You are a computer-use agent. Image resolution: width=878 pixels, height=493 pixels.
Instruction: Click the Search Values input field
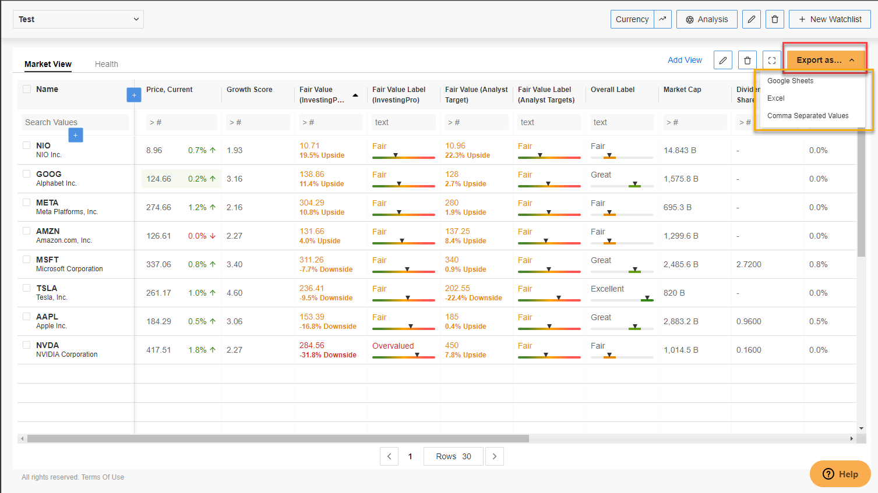pyautogui.click(x=76, y=122)
